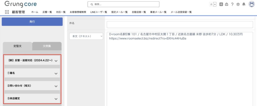Click the favorites star icon
Image resolution: width=257 pixels, height=106 pixels.
coord(211,4)
